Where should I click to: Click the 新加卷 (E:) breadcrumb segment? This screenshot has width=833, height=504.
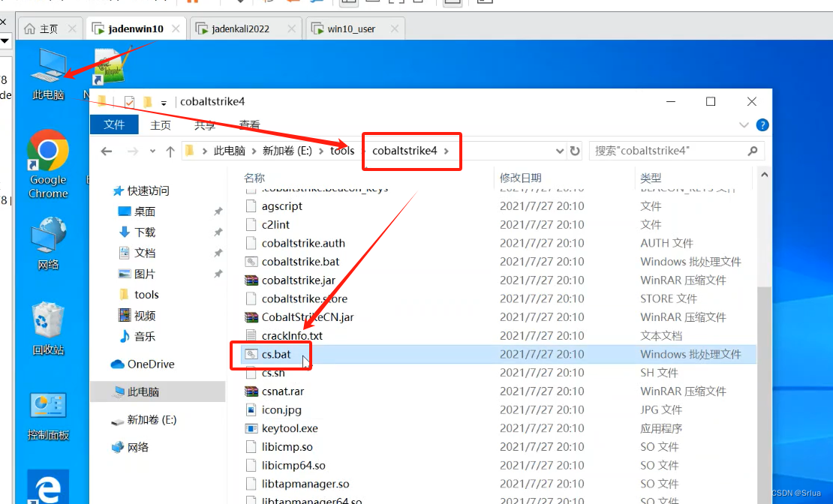pos(287,151)
